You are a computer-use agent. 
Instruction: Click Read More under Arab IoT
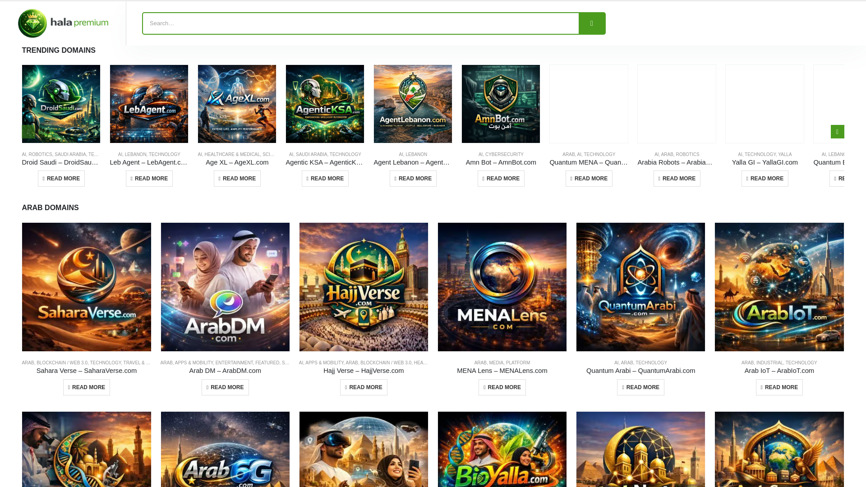[779, 387]
